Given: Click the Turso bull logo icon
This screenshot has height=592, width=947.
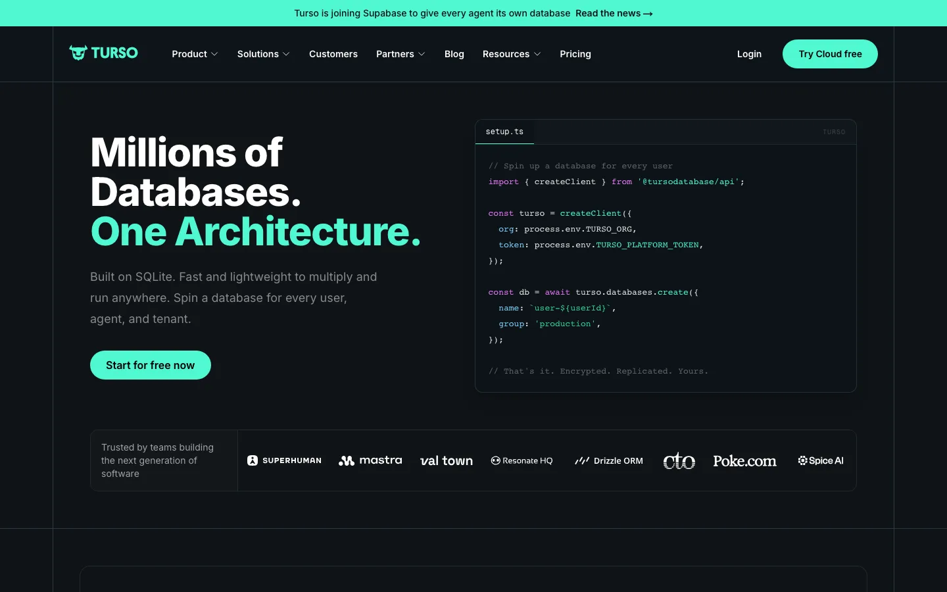Looking at the screenshot, I should pyautogui.click(x=78, y=53).
